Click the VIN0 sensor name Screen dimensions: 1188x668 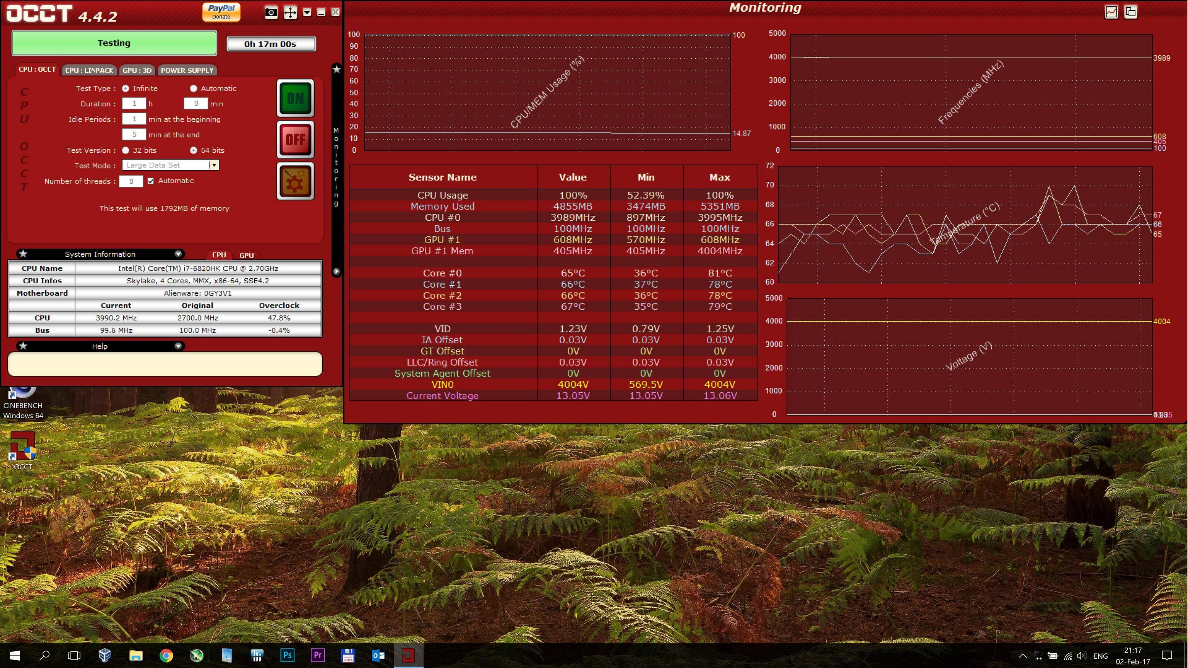click(x=442, y=384)
